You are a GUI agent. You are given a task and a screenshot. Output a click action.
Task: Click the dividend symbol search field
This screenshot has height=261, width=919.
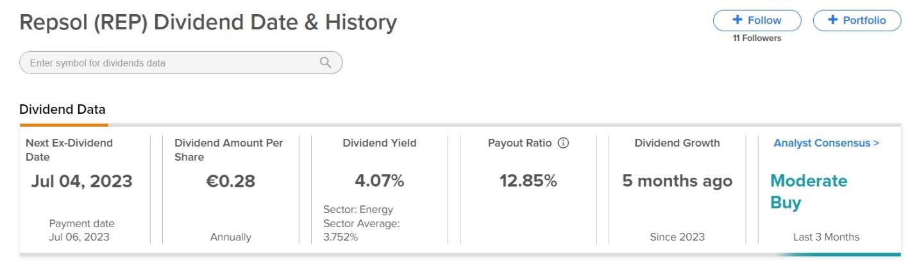(x=181, y=63)
